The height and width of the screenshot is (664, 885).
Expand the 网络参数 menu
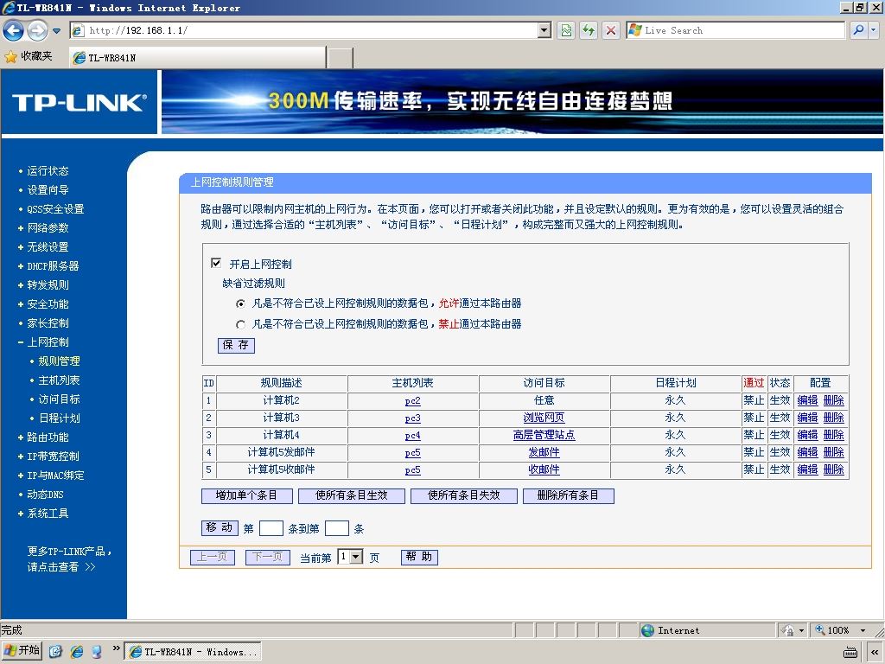pyautogui.click(x=48, y=228)
